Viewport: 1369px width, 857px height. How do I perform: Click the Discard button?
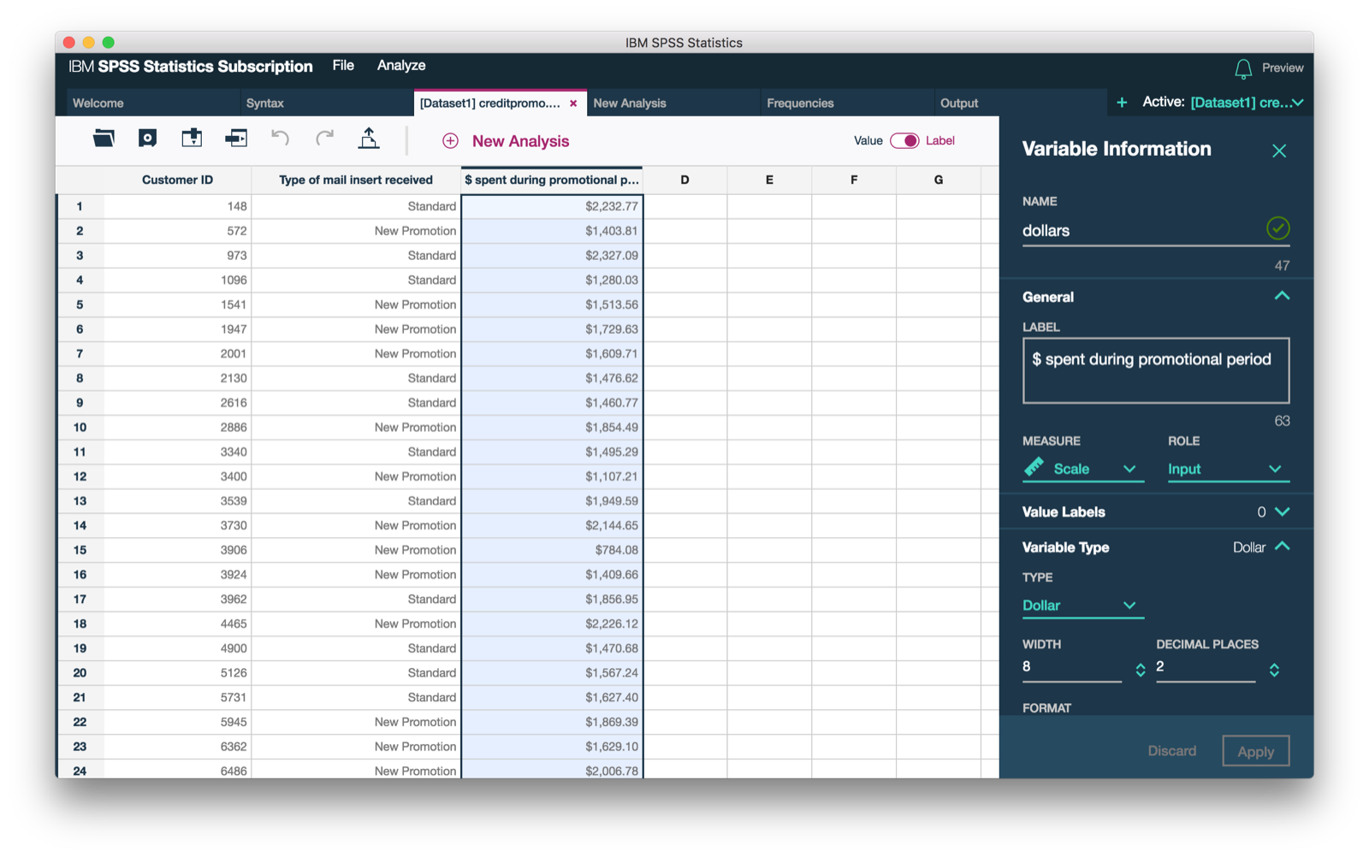[1172, 751]
